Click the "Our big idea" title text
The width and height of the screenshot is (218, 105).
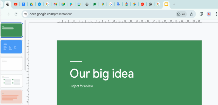[x=102, y=73]
